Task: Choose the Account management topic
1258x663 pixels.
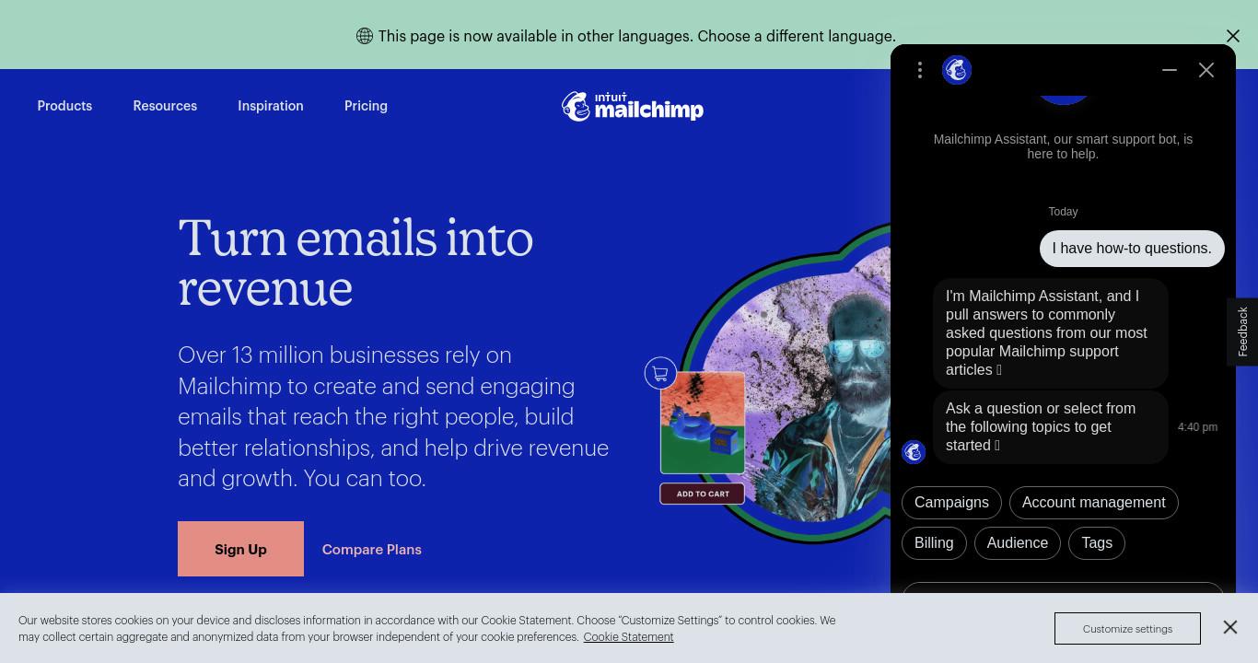Action: click(1094, 503)
